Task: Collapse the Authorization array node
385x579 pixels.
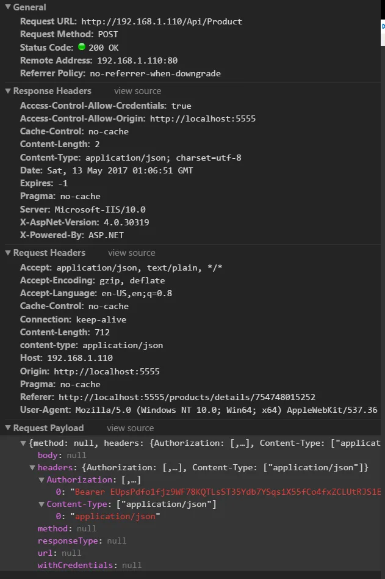Action: point(41,480)
